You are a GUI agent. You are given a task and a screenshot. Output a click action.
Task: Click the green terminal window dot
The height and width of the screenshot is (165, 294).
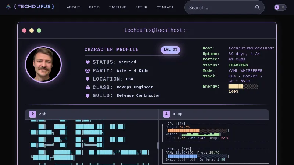pos(39,30)
